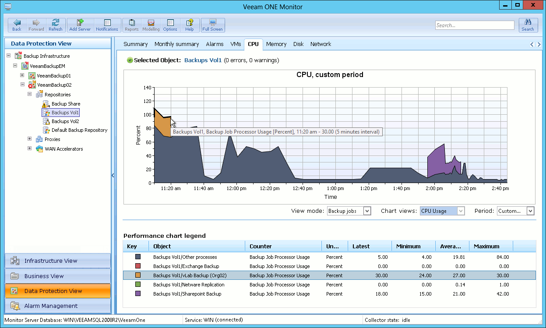Select the Backup Share repository
This screenshot has height=328, width=546.
[x=66, y=104]
